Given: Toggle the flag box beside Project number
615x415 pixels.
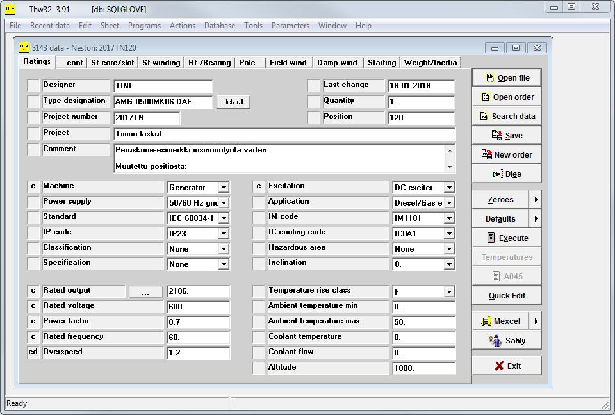Looking at the screenshot, I should click(33, 118).
